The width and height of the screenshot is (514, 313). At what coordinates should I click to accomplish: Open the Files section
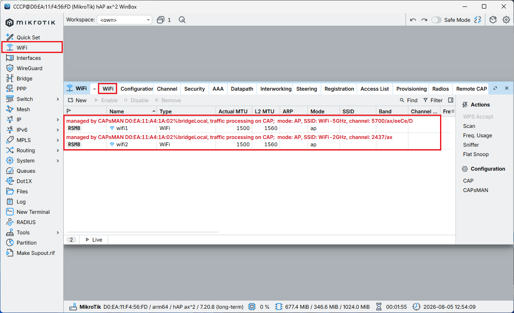(x=22, y=191)
